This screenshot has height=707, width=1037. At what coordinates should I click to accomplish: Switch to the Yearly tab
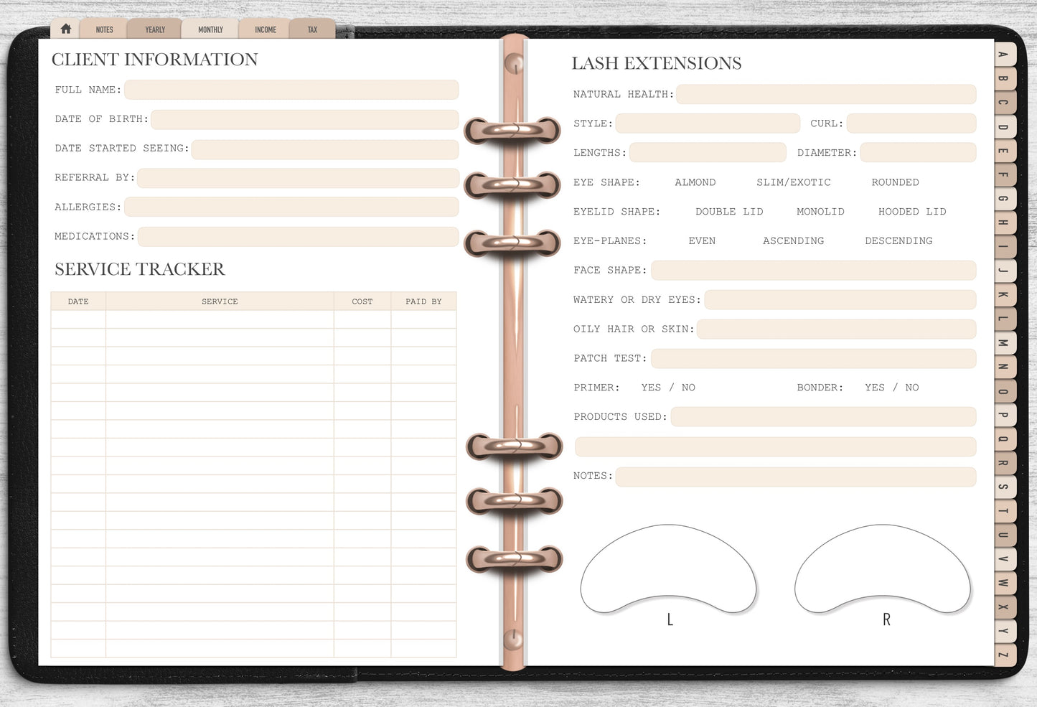[x=155, y=29]
